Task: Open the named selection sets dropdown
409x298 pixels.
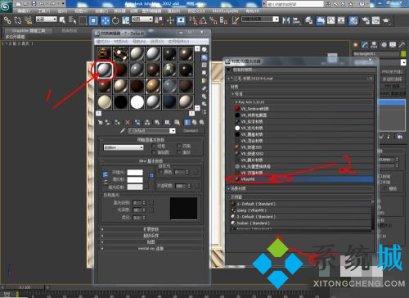Action: 260,20
